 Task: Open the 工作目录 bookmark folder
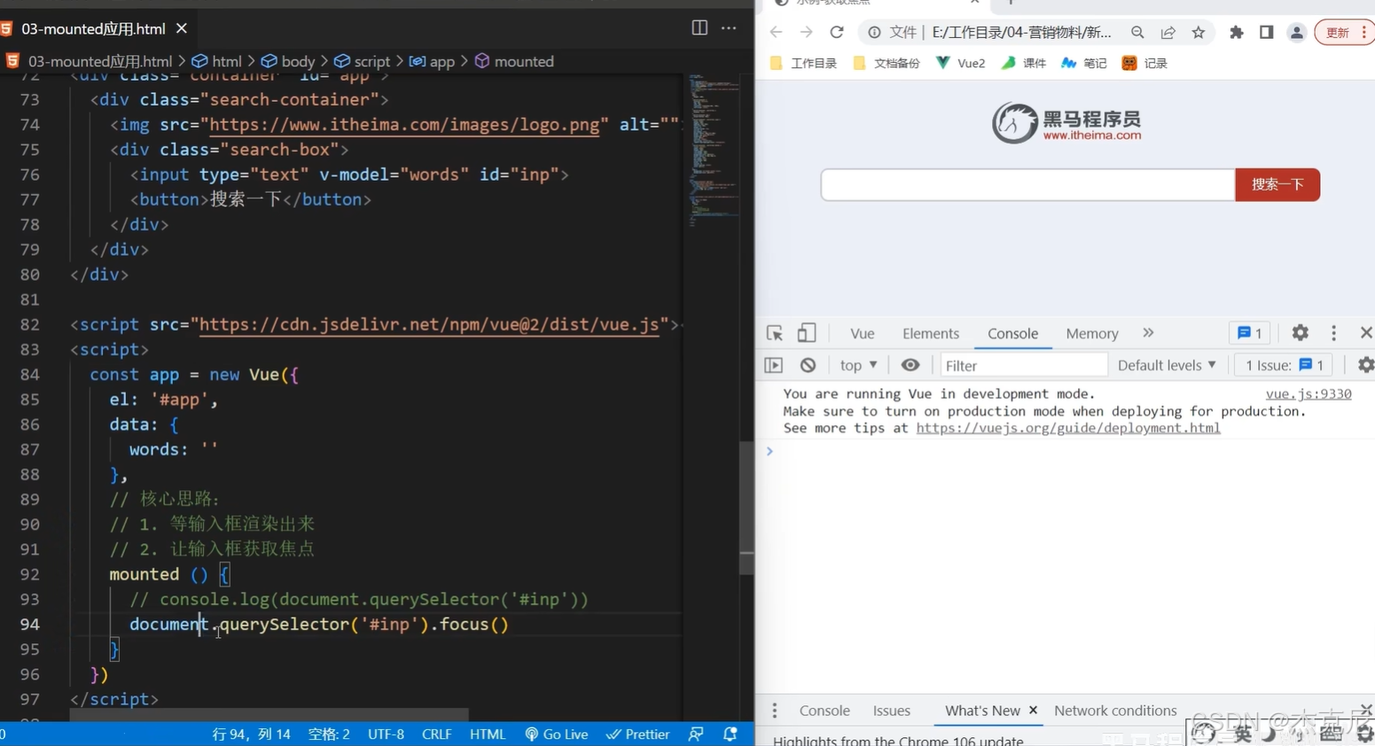tap(803, 63)
